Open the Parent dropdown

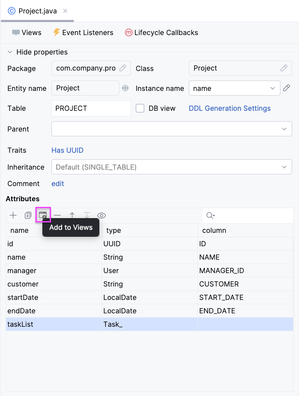pos(284,129)
